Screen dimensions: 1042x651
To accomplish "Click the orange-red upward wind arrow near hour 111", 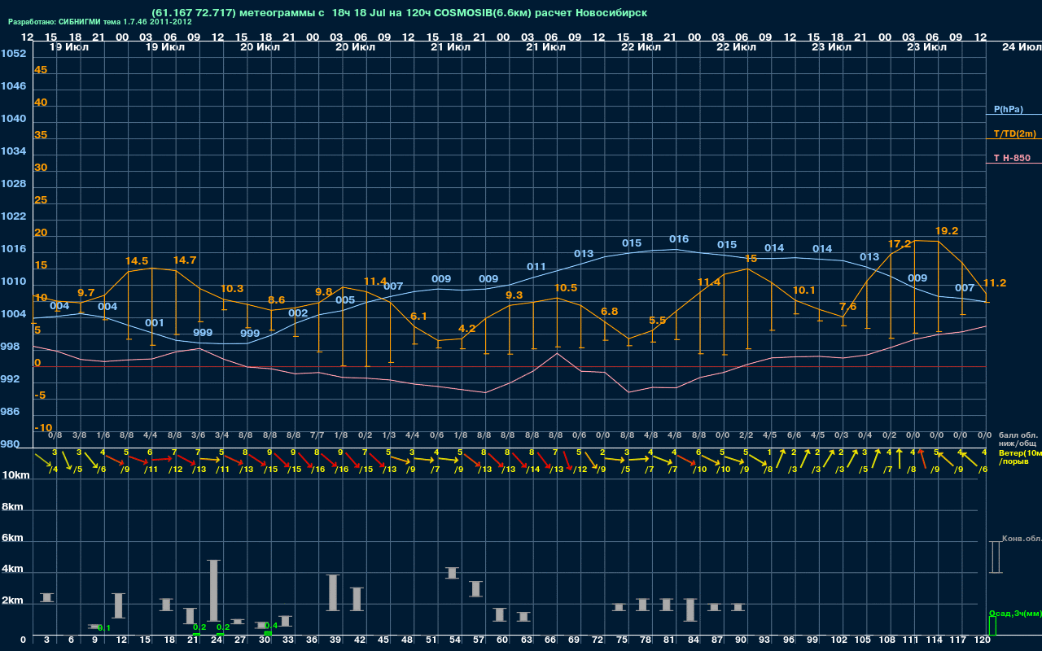I will pos(922,458).
